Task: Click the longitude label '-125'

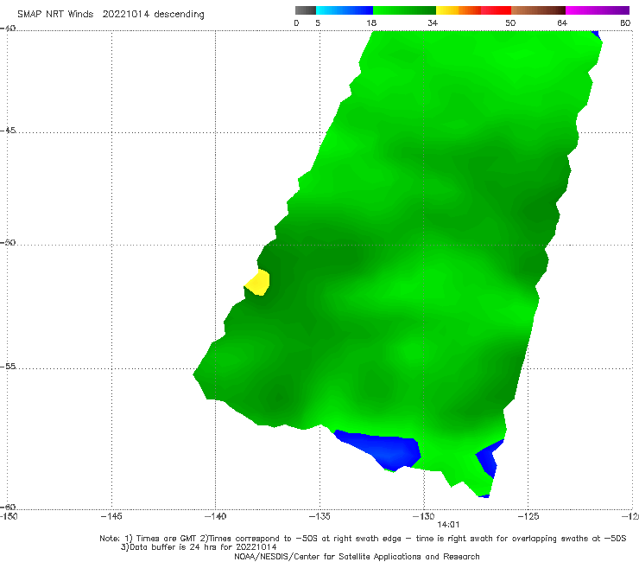Action: 528,517
